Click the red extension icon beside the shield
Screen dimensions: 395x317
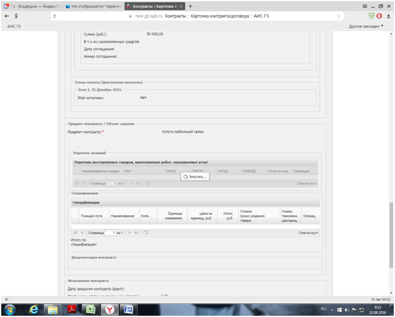point(379,16)
